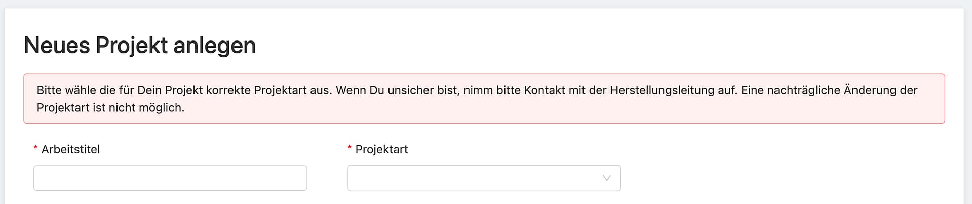Click the word Neues in the heading

coord(57,45)
